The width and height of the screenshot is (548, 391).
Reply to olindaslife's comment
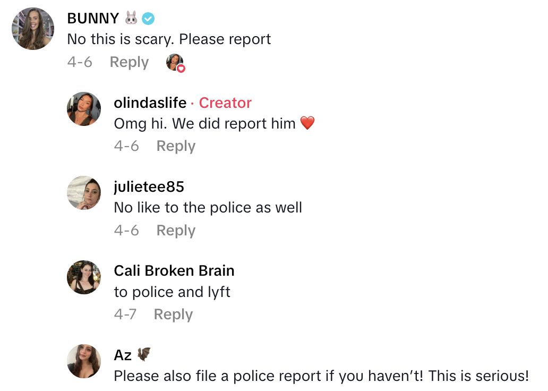pyautogui.click(x=176, y=146)
